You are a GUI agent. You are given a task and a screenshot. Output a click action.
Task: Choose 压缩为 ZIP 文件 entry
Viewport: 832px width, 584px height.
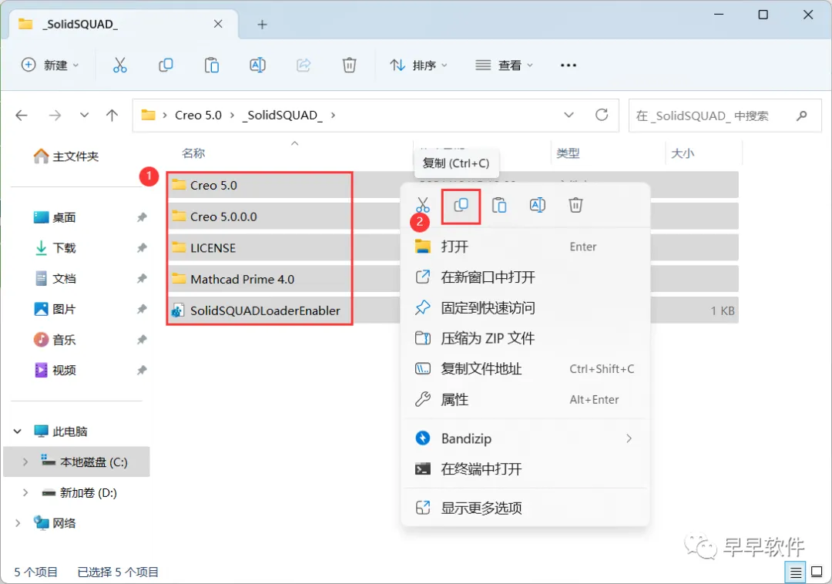[525, 338]
